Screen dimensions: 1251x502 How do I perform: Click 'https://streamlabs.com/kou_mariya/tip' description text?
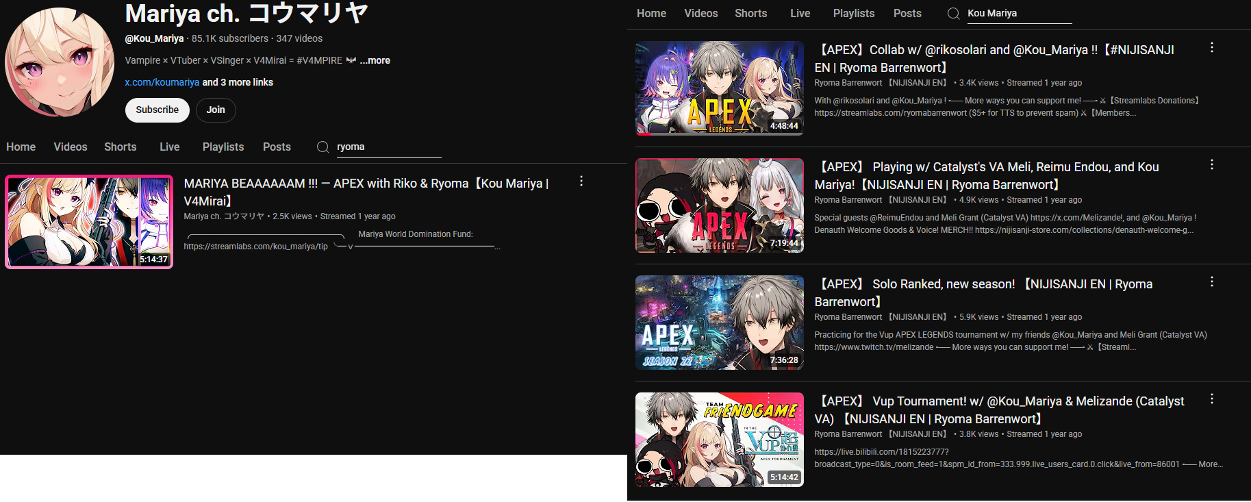pyautogui.click(x=255, y=247)
